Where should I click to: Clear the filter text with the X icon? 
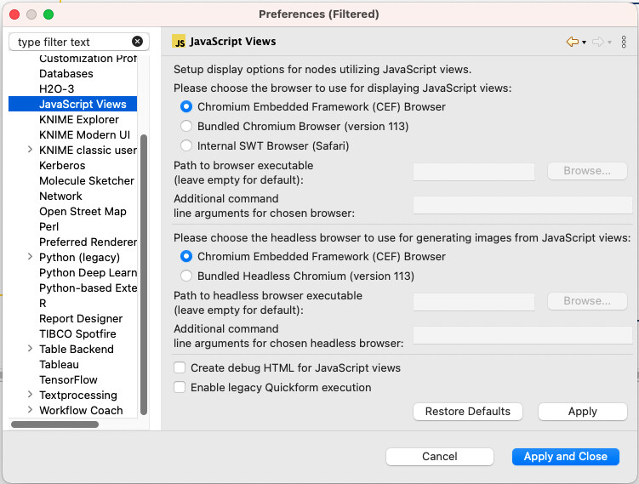point(137,42)
